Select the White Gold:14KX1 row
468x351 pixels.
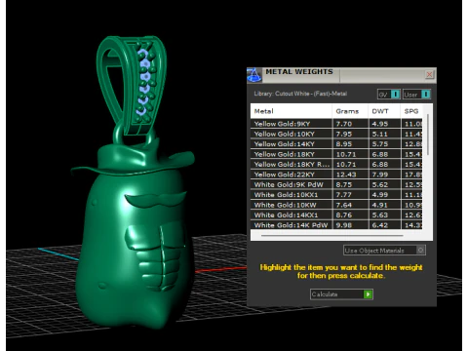336,214
